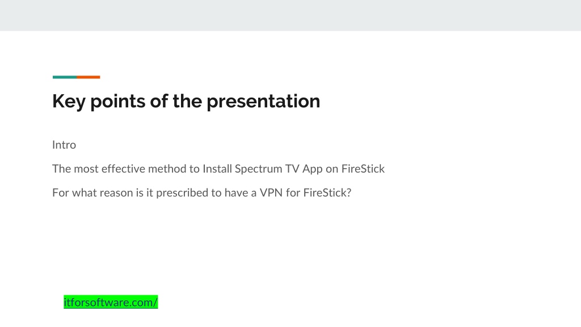Click the word 'presentation' in the heading
This screenshot has width=581, height=327.
click(263, 102)
